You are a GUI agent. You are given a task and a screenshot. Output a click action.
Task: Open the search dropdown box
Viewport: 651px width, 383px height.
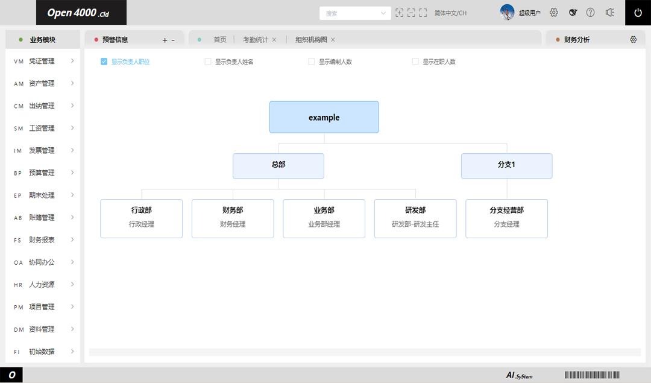(355, 13)
